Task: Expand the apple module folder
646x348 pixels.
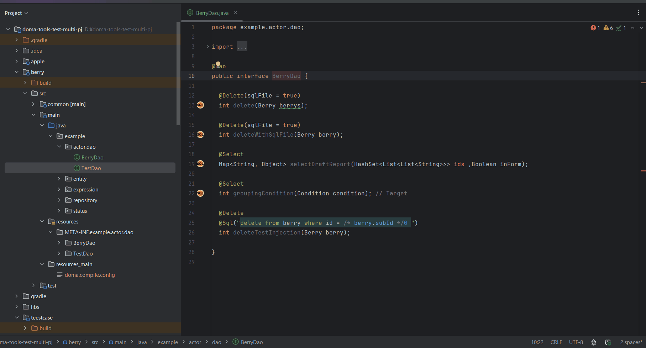Action: click(17, 62)
